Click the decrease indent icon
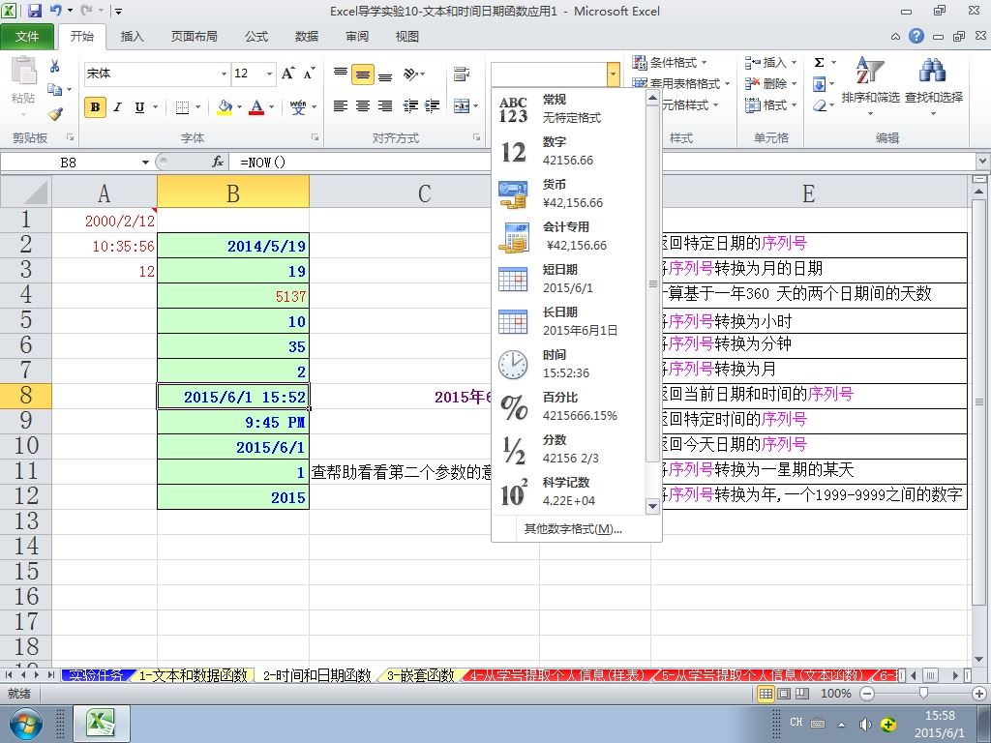Screen dimensions: 991x743 [410, 106]
